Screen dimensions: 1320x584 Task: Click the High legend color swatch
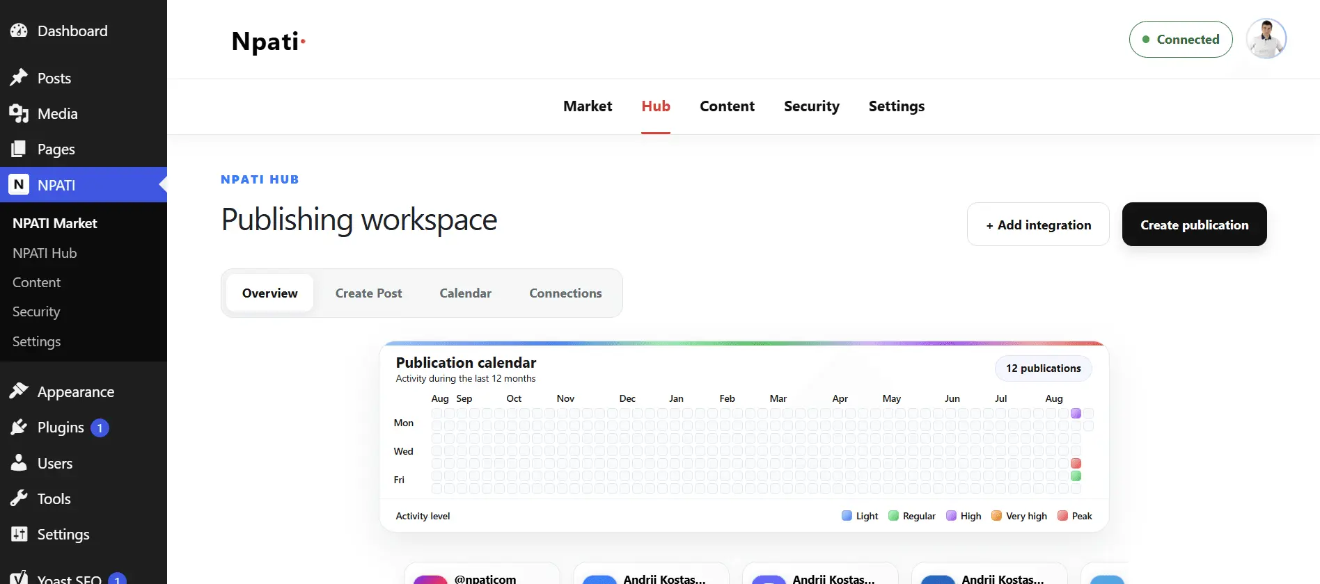click(951, 516)
